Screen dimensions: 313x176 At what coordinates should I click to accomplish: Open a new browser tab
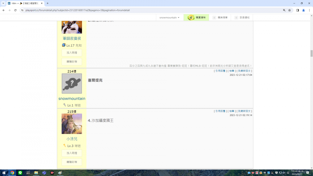[x=48, y=3]
